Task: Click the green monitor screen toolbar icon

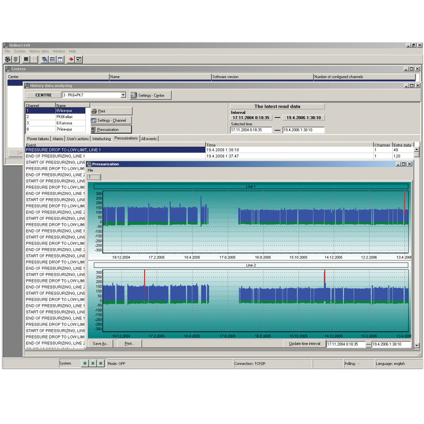Action: pos(26,59)
